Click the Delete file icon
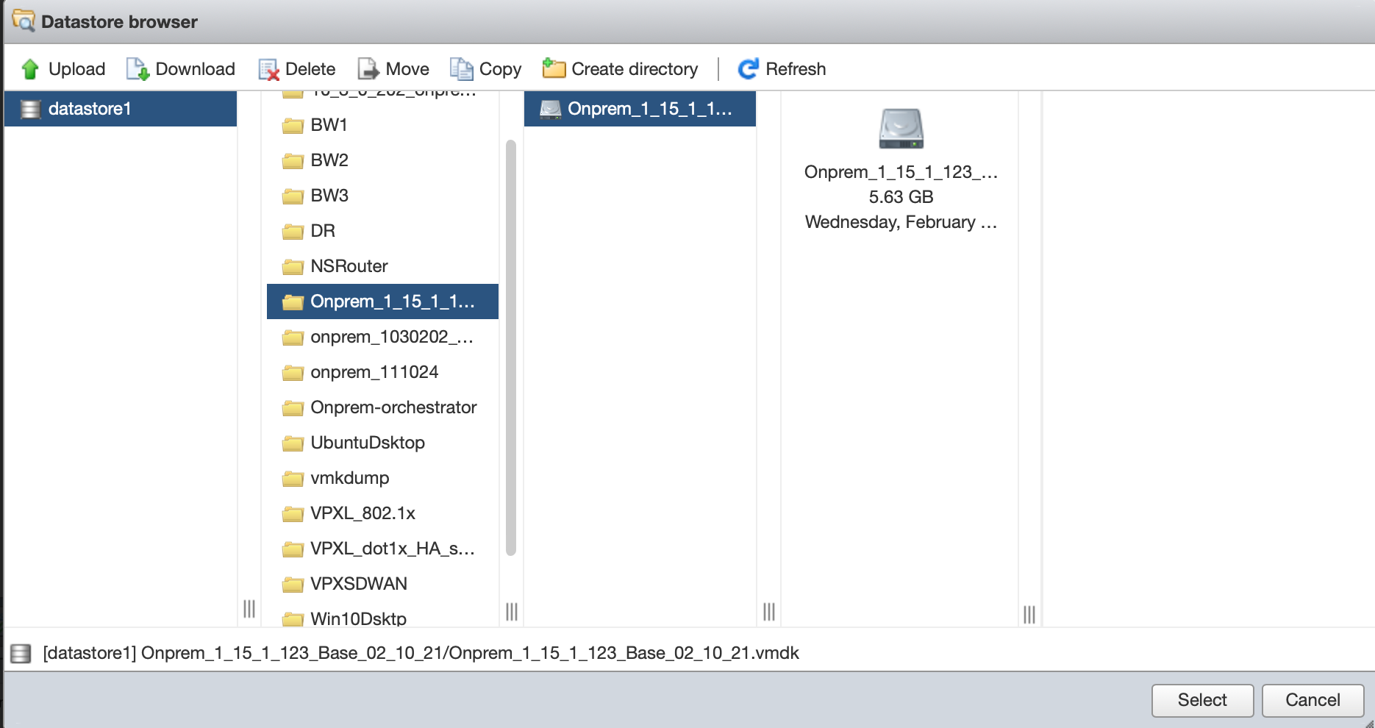The height and width of the screenshot is (728, 1375). pyautogui.click(x=268, y=69)
